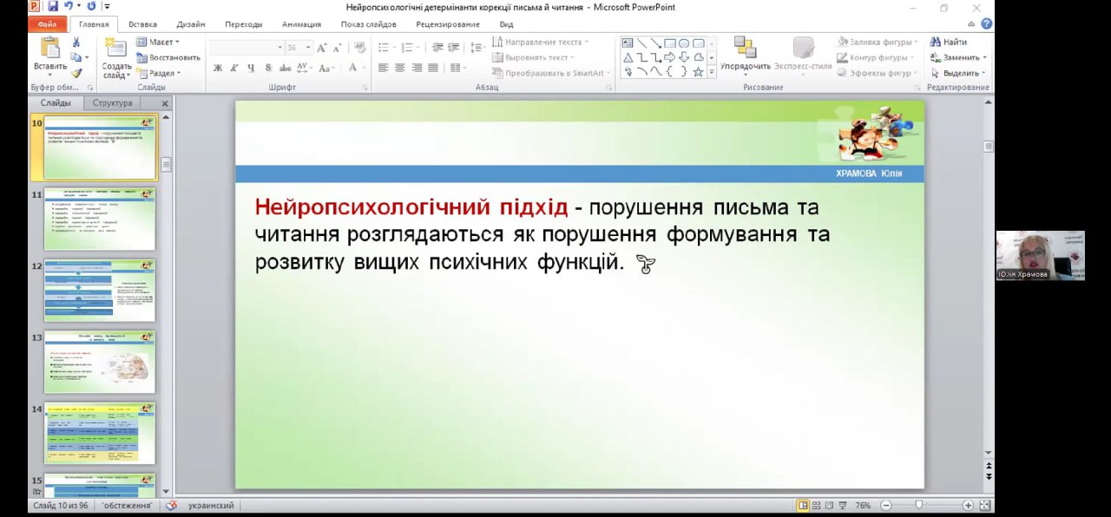The image size is (1111, 517).
Task: Click the Reset (Восстановить) slide button
Action: click(x=168, y=57)
